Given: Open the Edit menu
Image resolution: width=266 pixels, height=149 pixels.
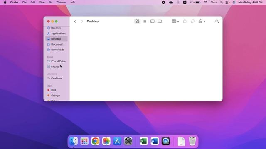Looking at the screenshot, I should [33, 2].
